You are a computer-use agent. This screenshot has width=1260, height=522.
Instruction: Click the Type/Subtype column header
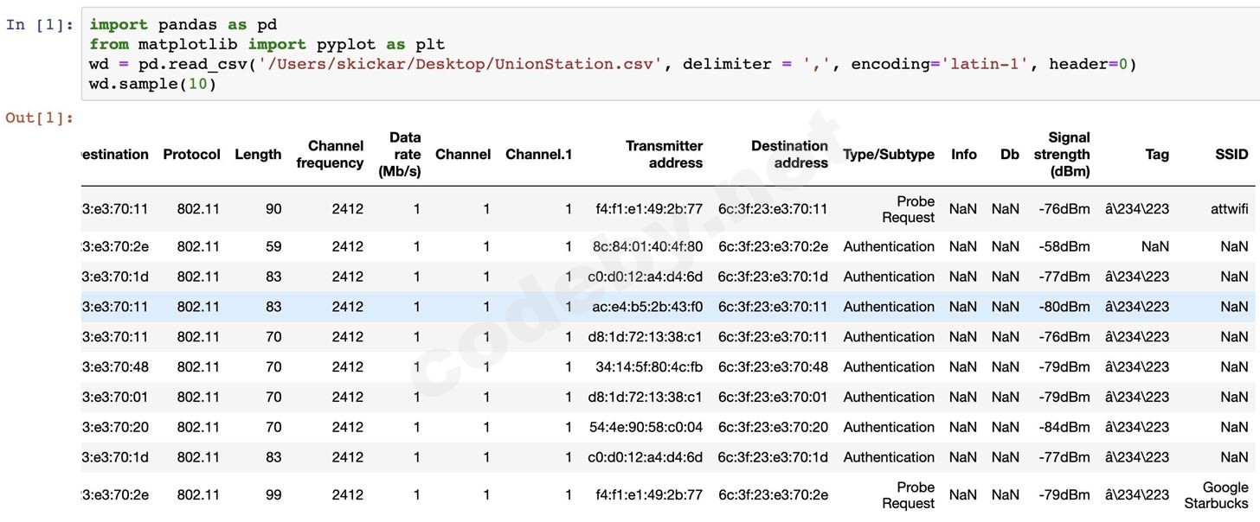tap(888, 154)
